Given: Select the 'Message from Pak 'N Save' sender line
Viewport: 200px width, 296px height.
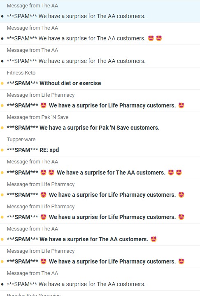Looking at the screenshot, I should point(37,117).
